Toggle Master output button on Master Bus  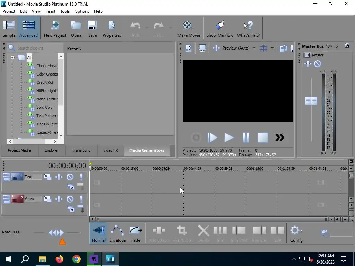tap(307, 55)
